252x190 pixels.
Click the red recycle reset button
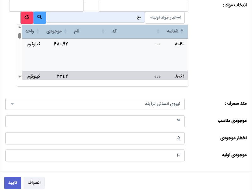click(x=27, y=17)
